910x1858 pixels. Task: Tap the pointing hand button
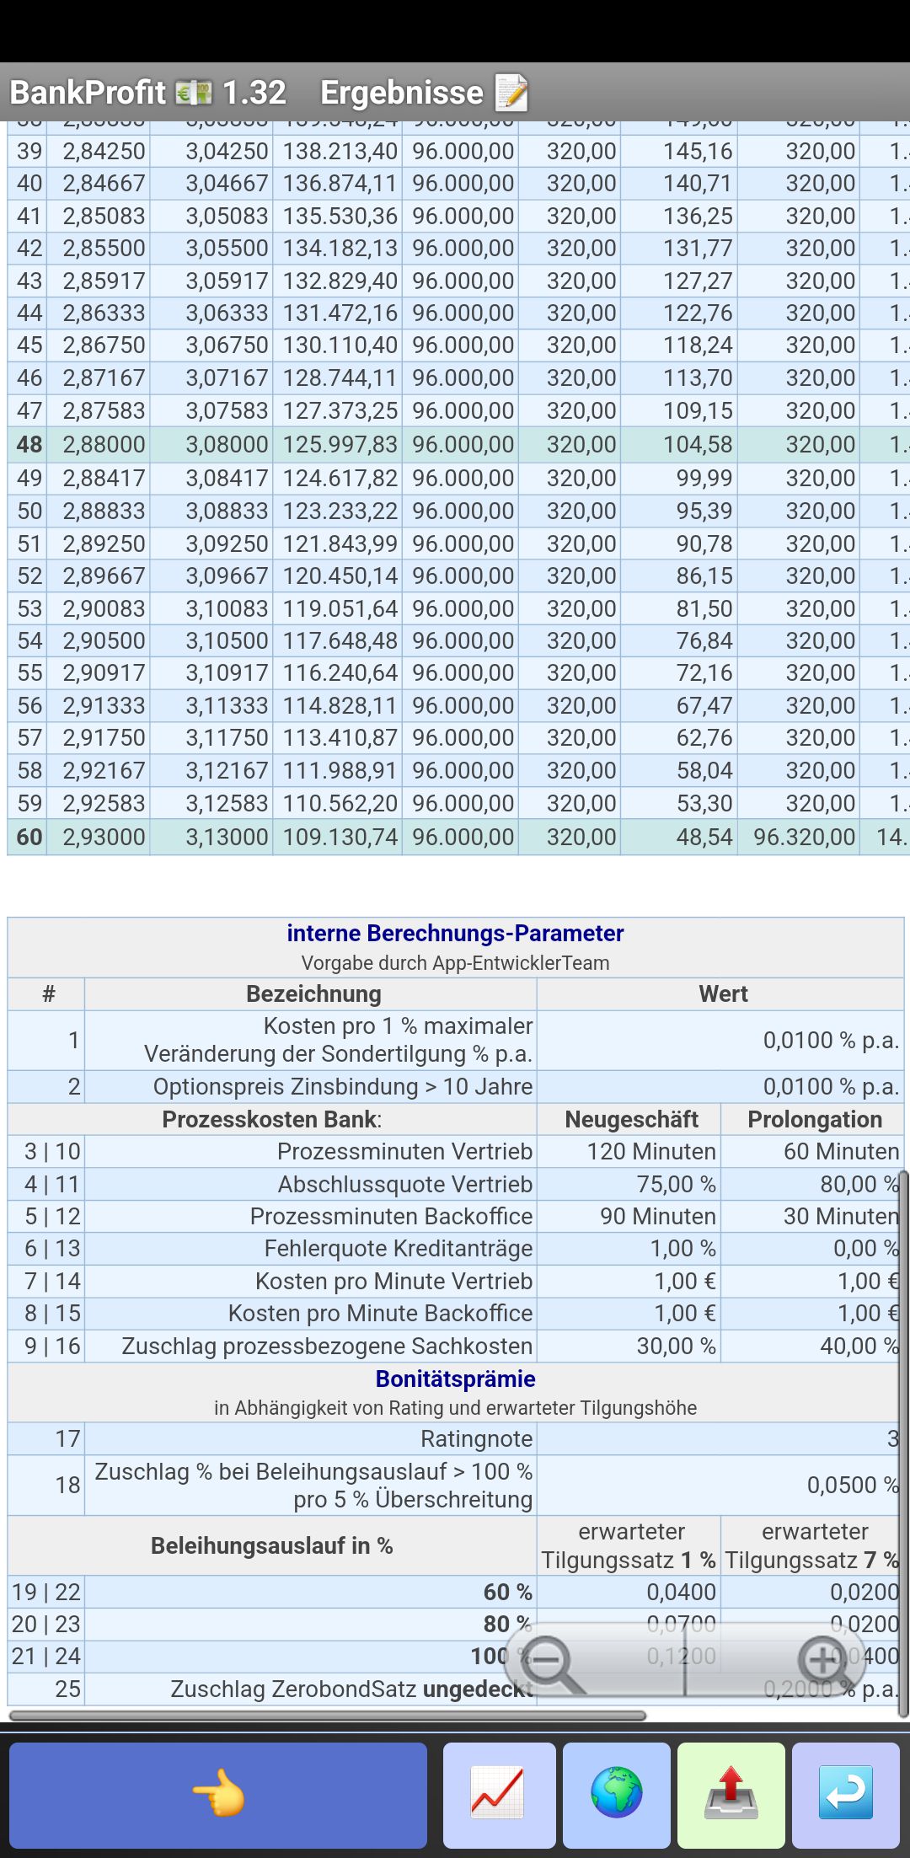click(217, 1795)
